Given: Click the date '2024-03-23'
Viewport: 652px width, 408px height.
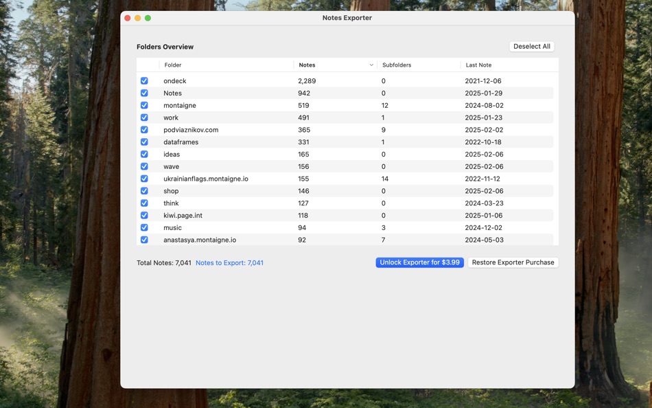Looking at the screenshot, I should [484, 203].
